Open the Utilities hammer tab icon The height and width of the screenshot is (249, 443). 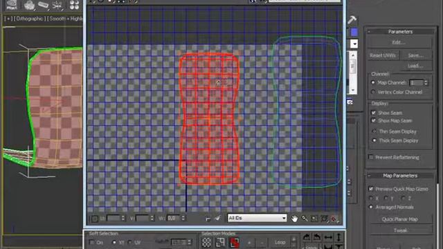click(x=352, y=19)
